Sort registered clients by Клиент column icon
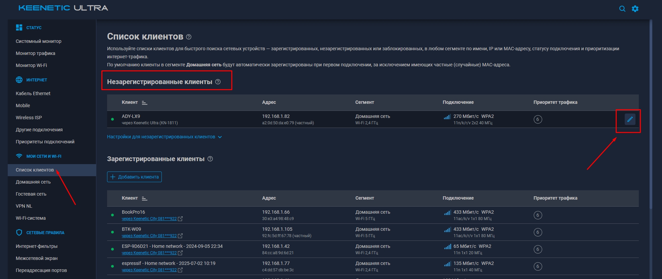The image size is (662, 279). (144, 198)
